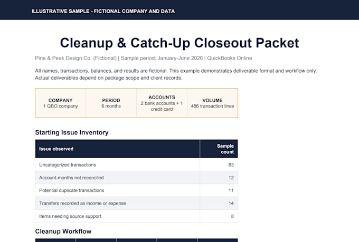Click the 'Cleanup Workflow' heading

(63, 231)
